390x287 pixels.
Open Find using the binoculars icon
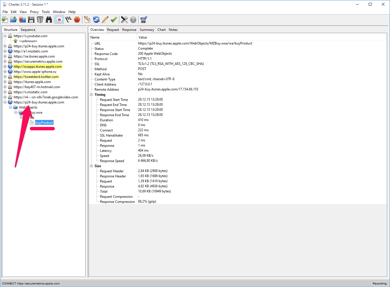click(x=49, y=20)
